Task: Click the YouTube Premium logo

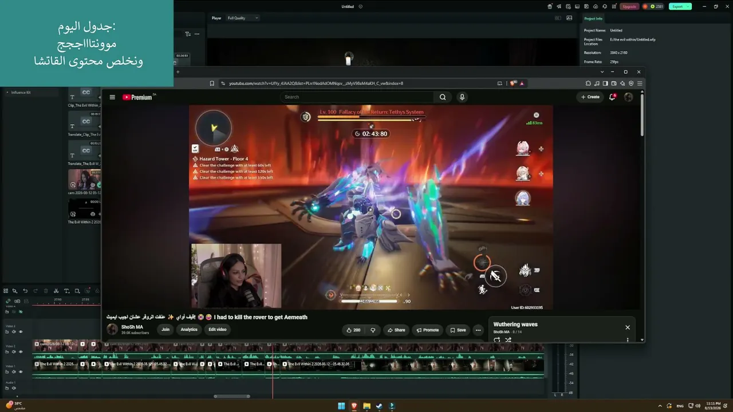Action: click(137, 97)
